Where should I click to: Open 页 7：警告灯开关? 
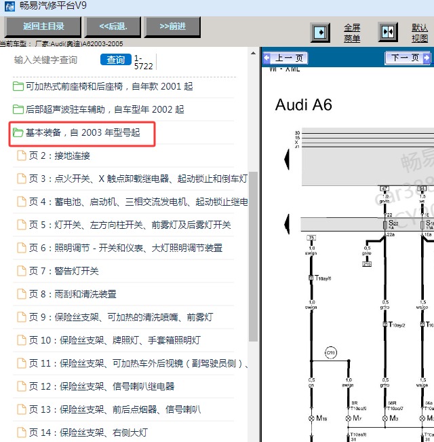(x=64, y=271)
